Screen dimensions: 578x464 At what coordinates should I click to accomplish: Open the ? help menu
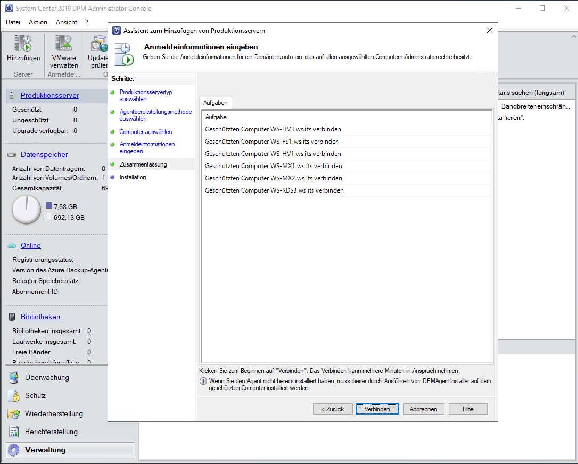pyautogui.click(x=87, y=22)
